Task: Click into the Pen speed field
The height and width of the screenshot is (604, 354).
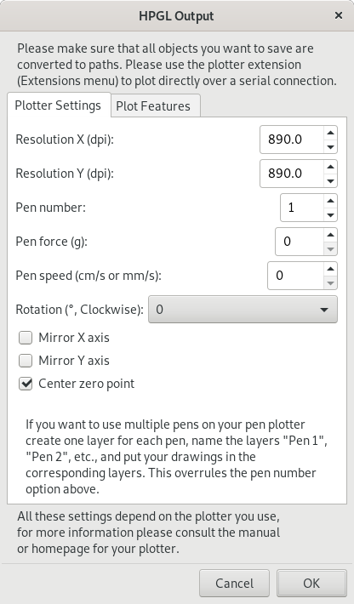Action: [x=295, y=276]
